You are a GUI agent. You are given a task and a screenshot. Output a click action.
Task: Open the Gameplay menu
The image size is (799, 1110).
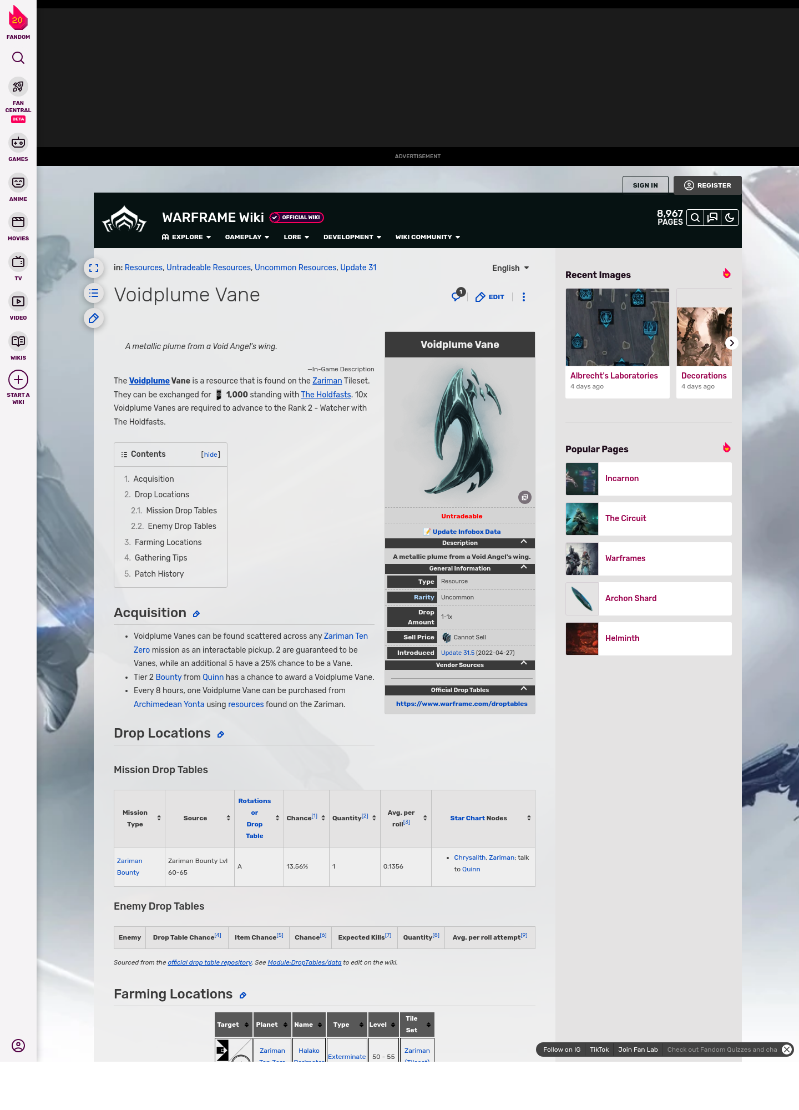(x=247, y=237)
